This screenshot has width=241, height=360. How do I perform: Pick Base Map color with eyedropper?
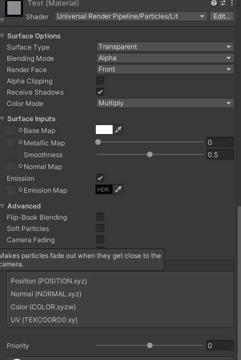(118, 130)
